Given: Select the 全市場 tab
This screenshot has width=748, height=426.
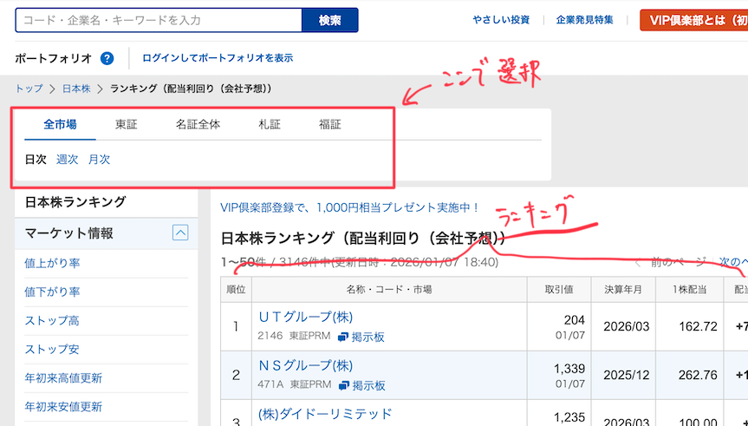Looking at the screenshot, I should (60, 124).
